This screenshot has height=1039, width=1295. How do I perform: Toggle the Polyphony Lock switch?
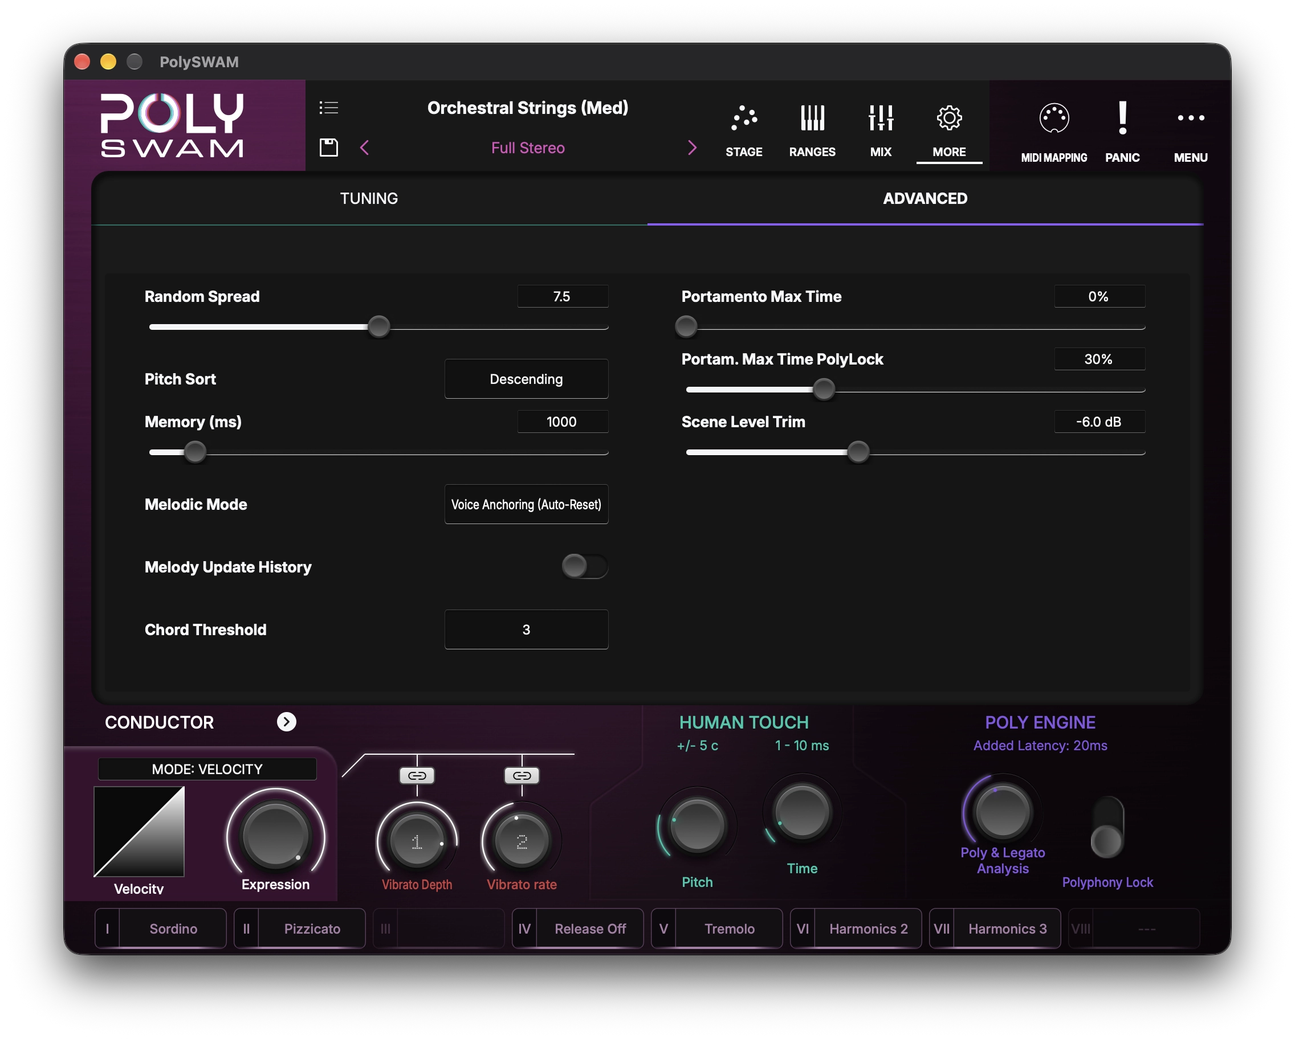coord(1107,827)
